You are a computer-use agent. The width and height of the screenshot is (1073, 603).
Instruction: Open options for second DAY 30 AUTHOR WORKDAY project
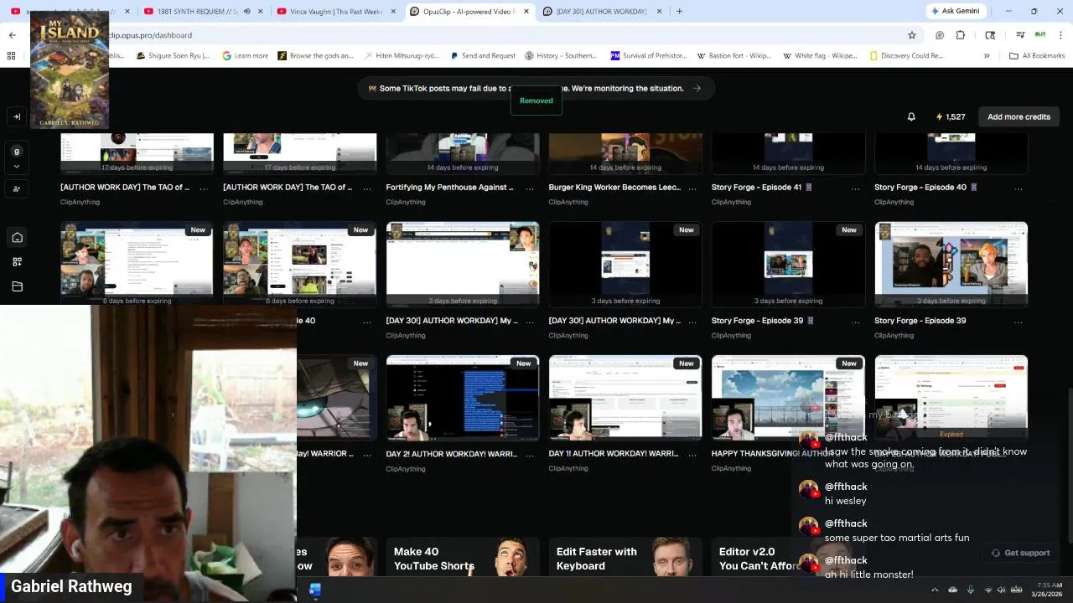[692, 321]
